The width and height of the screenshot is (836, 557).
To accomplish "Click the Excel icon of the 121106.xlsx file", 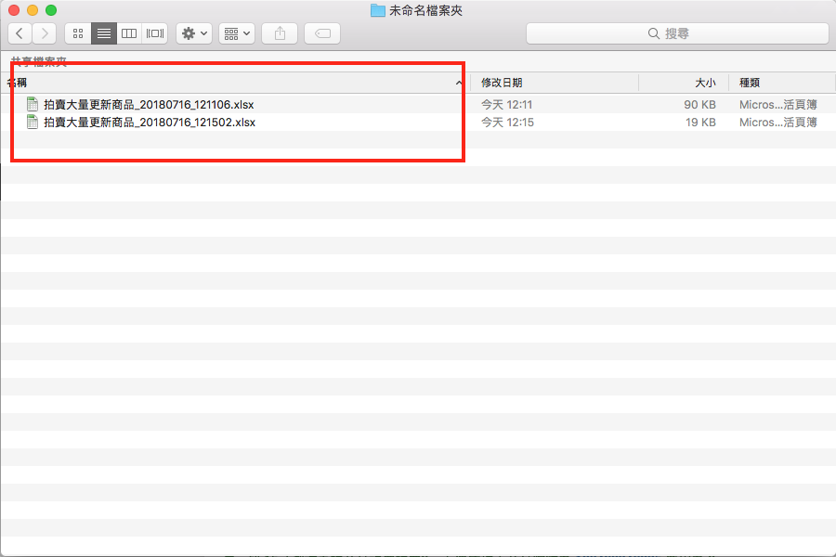I will coord(33,104).
